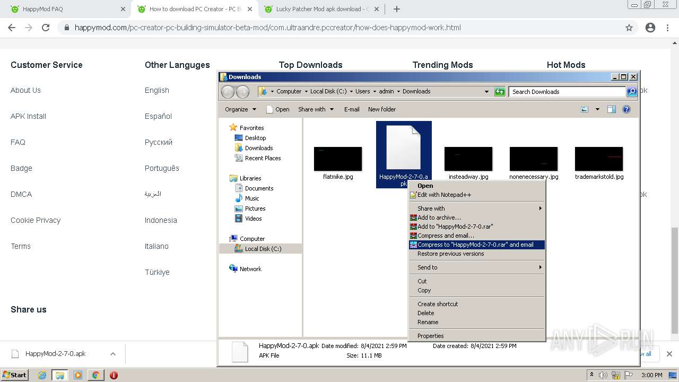
Task: Choose Delete in context menu
Action: click(476, 313)
